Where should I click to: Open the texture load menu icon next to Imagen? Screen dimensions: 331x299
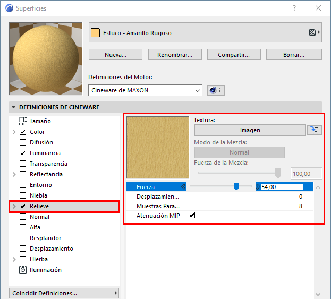(x=315, y=130)
